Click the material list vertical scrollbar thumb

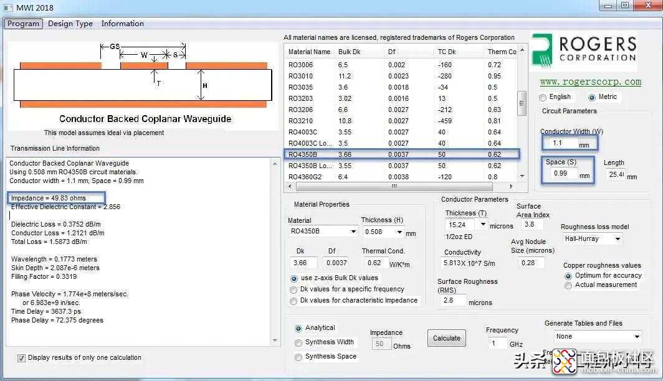[x=522, y=103]
